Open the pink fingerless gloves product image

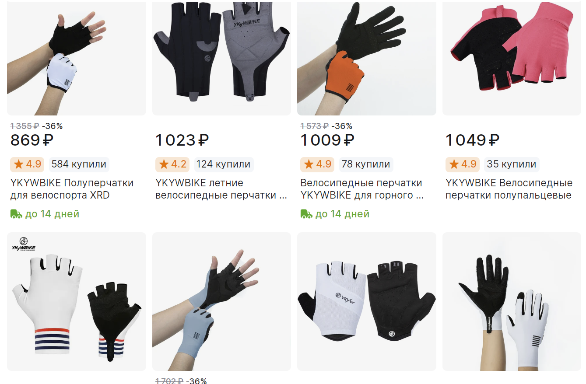[x=512, y=58]
